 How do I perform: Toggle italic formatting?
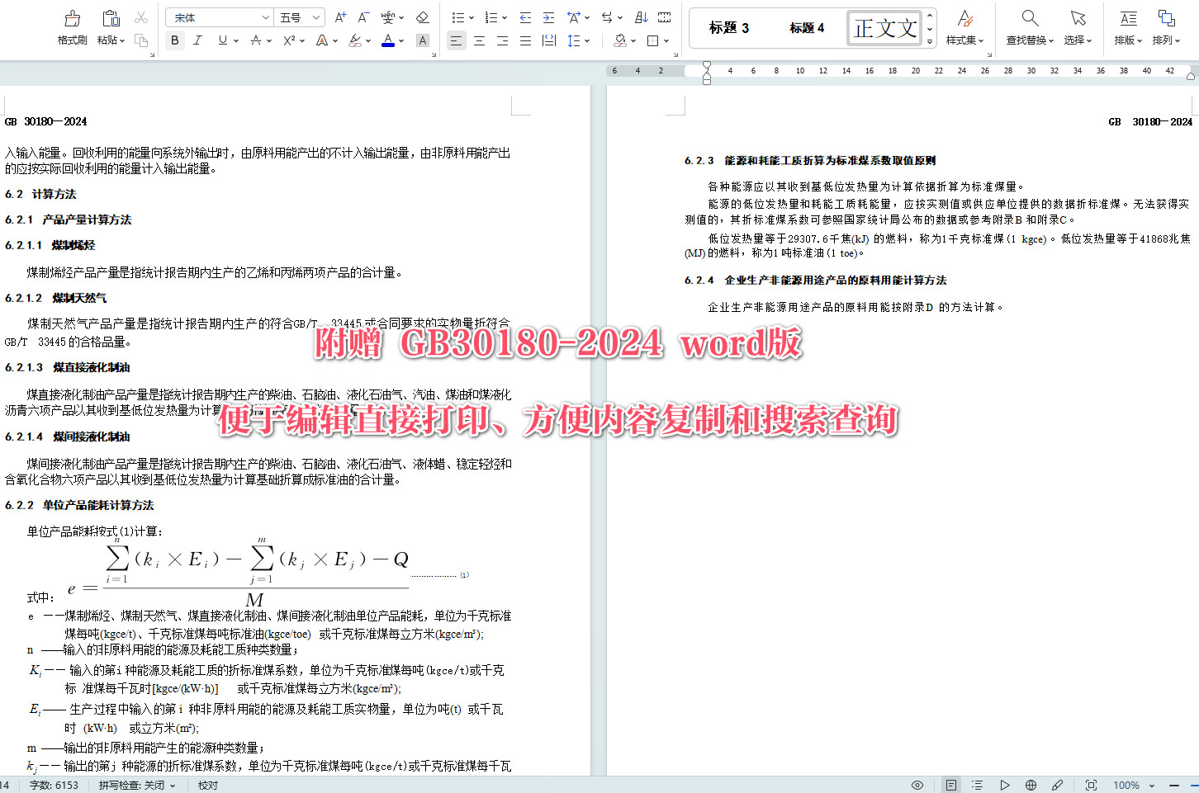(x=197, y=40)
